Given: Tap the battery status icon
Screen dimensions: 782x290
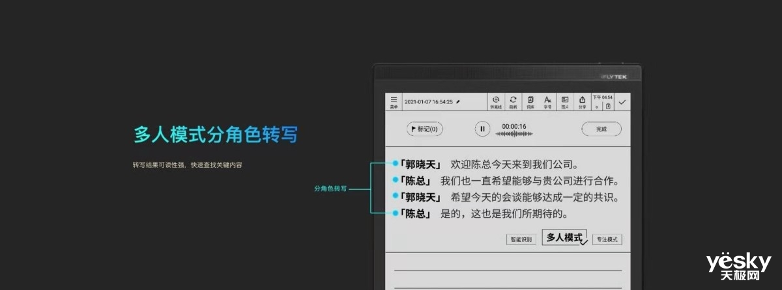Looking at the screenshot, I should tap(607, 107).
